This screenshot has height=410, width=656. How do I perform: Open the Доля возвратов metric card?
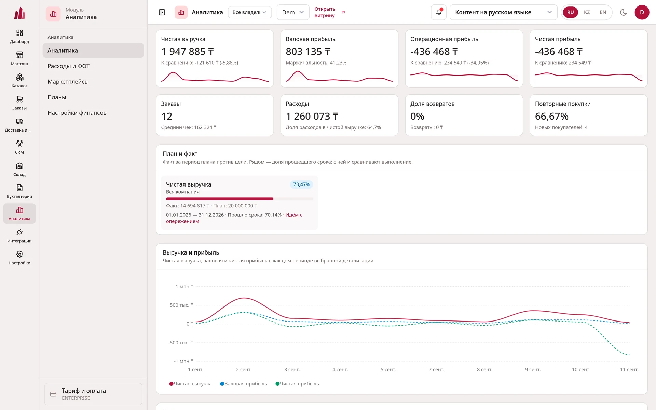coord(464,115)
